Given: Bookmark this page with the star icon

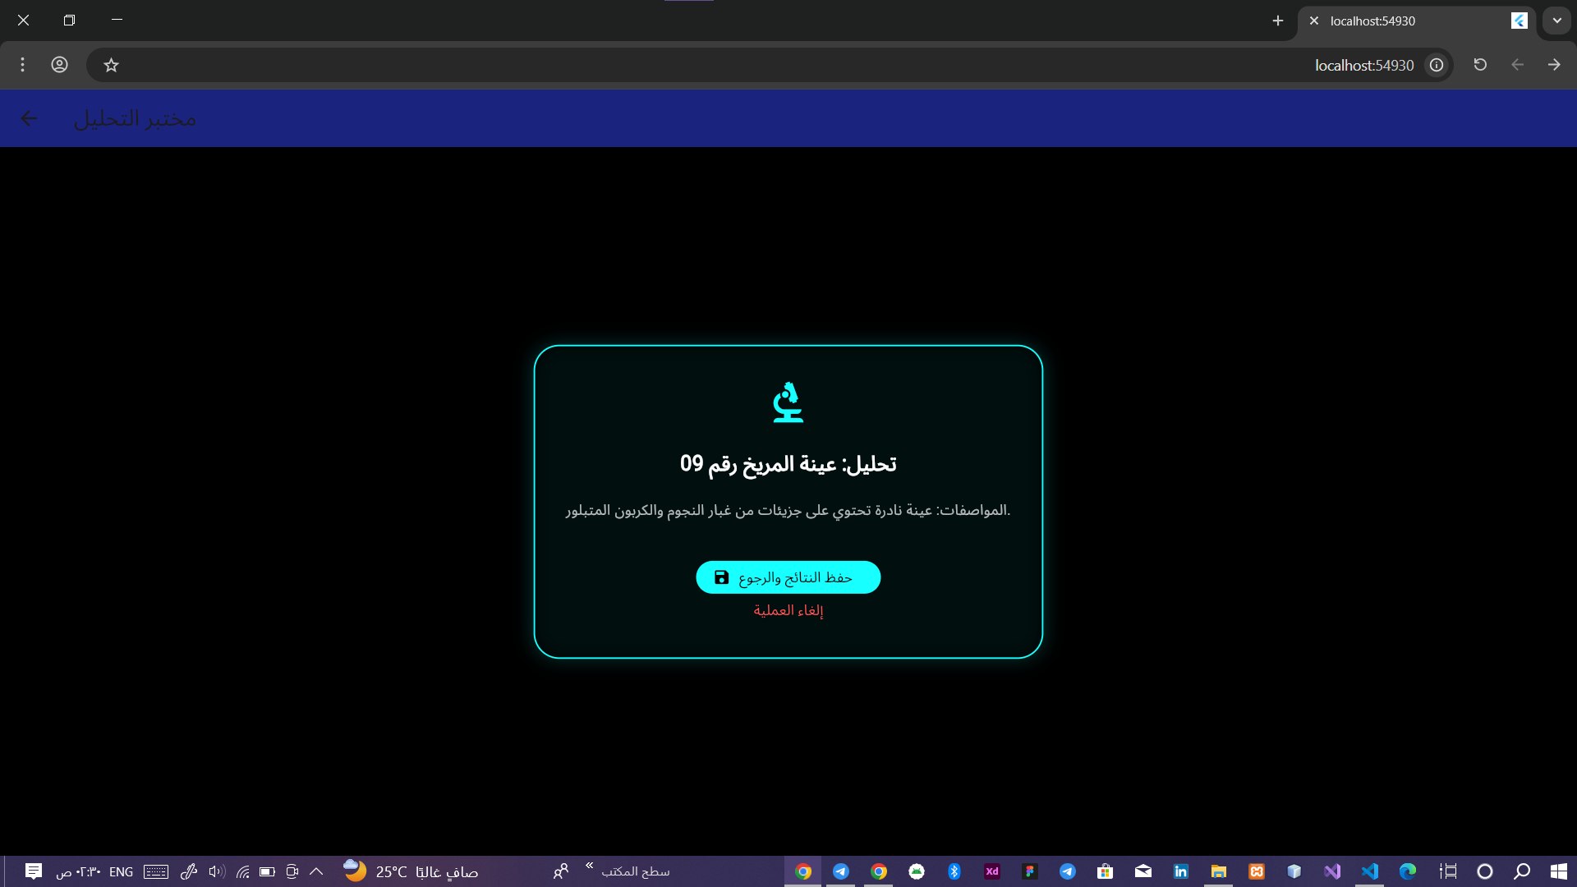Looking at the screenshot, I should click(112, 65).
